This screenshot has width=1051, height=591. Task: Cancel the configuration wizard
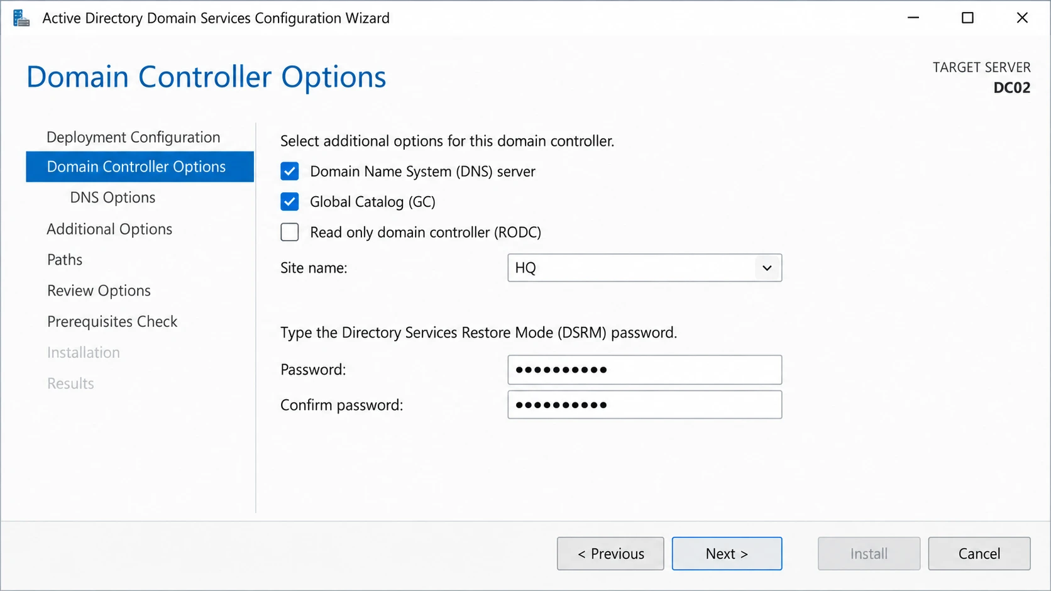tap(979, 553)
